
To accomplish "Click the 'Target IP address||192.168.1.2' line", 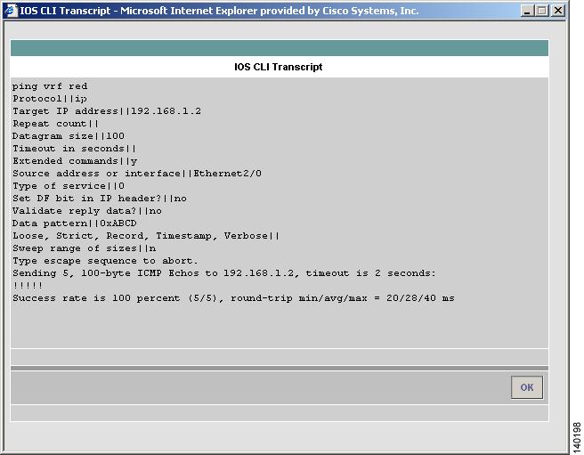I will [x=107, y=111].
